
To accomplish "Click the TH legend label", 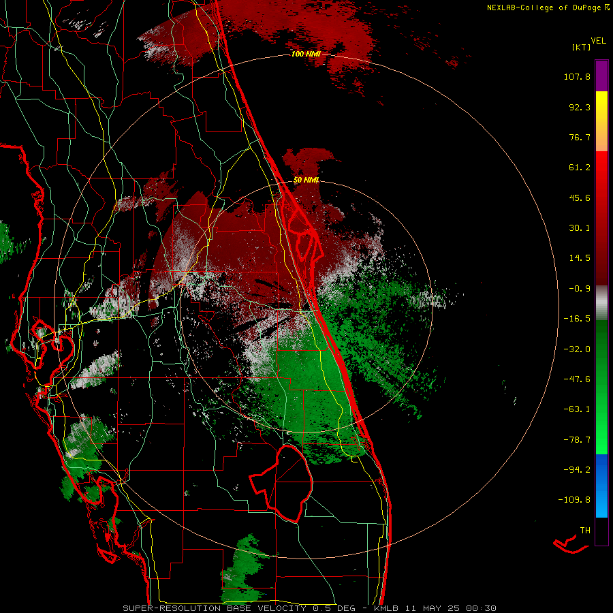I will (x=585, y=531).
